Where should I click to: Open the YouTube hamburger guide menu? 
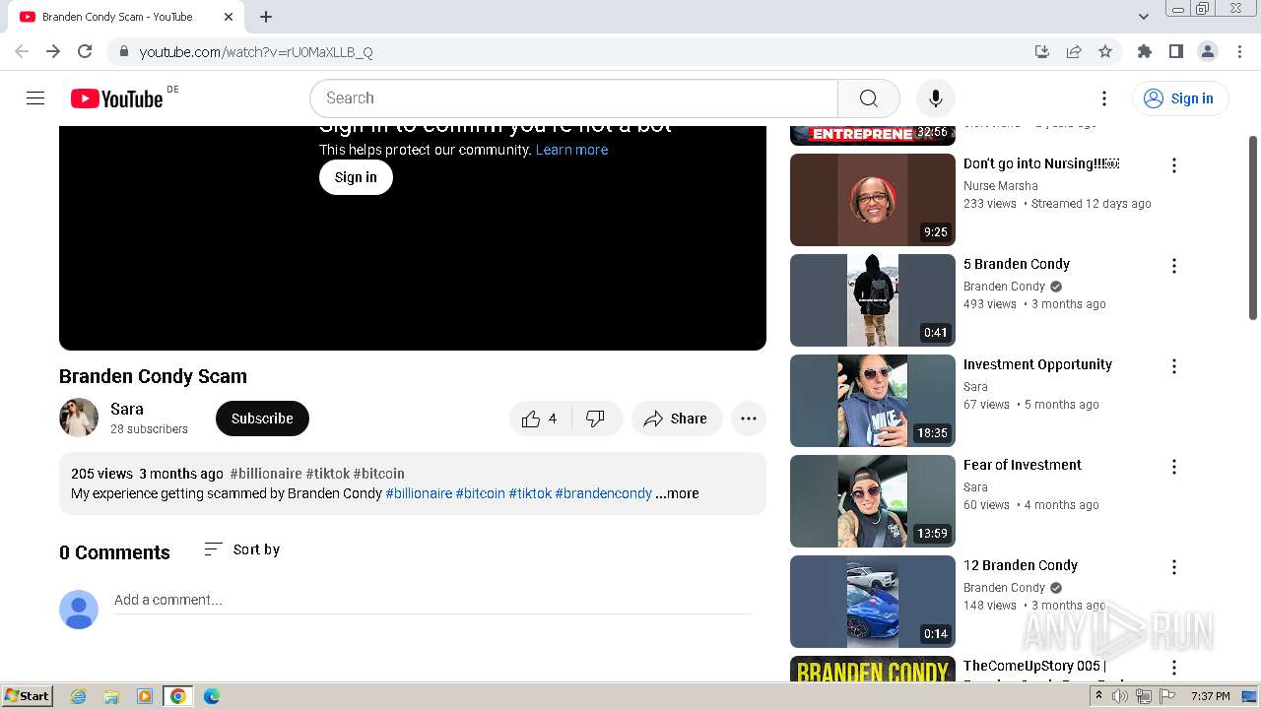(35, 98)
